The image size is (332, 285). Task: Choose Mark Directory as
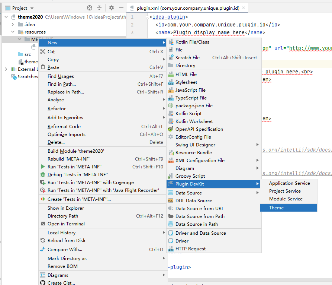point(103,258)
